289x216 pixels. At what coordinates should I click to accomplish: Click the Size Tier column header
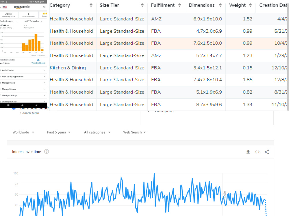(x=110, y=5)
